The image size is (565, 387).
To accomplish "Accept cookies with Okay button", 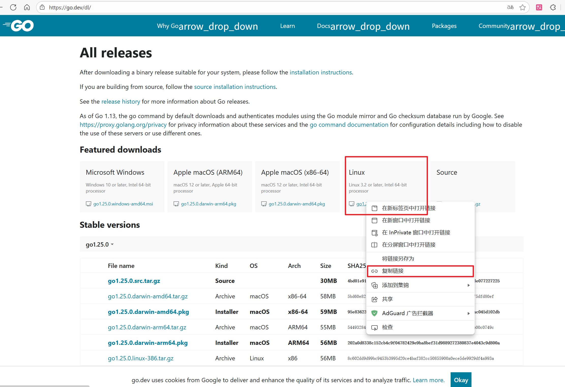I will tap(461, 380).
